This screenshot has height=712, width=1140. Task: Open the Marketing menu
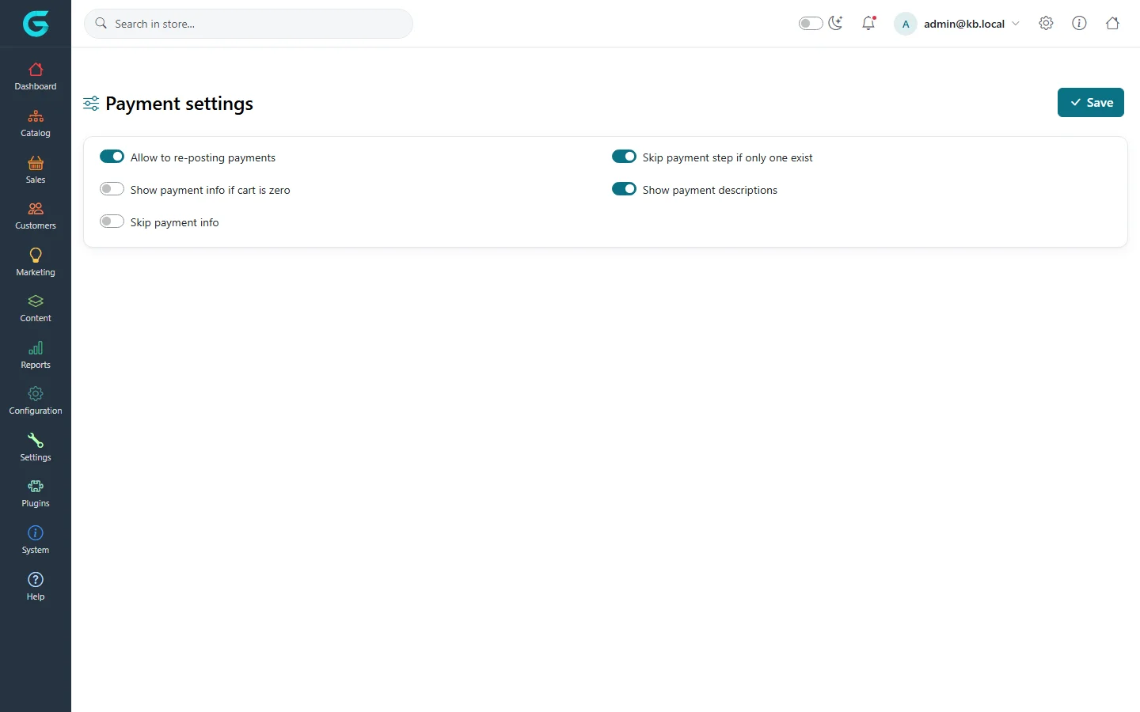point(36,263)
